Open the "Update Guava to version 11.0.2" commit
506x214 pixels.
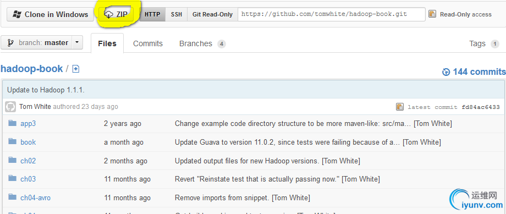287,142
